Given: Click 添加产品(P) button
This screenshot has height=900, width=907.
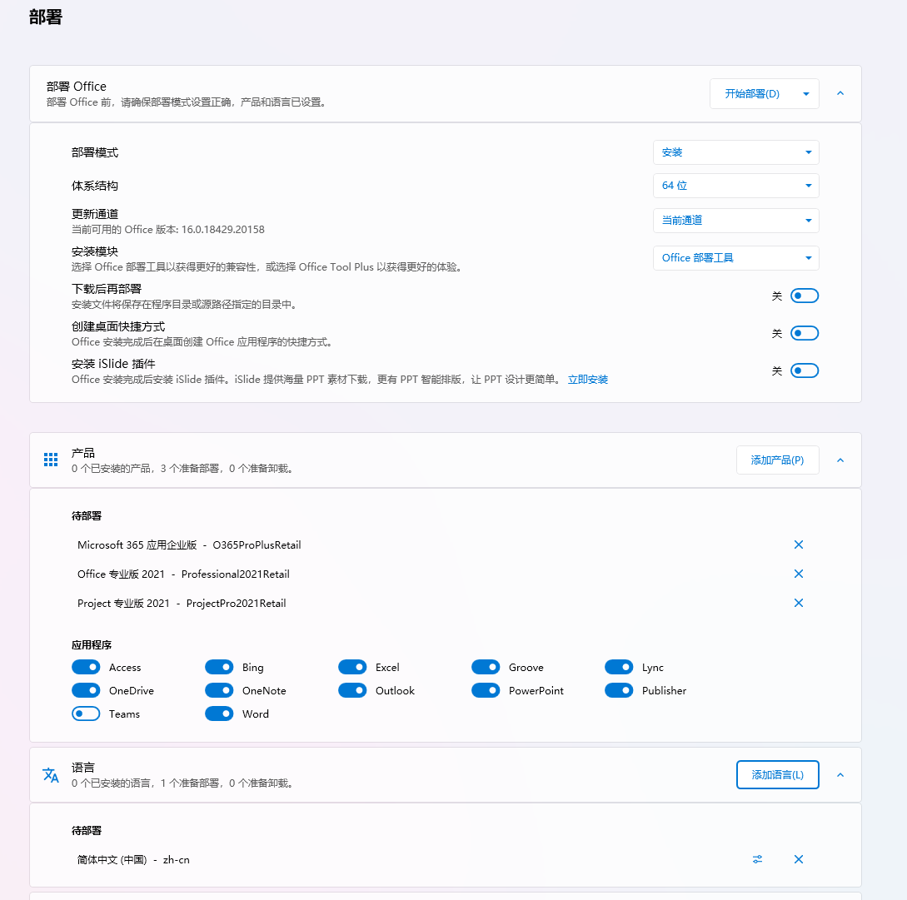Looking at the screenshot, I should point(777,460).
